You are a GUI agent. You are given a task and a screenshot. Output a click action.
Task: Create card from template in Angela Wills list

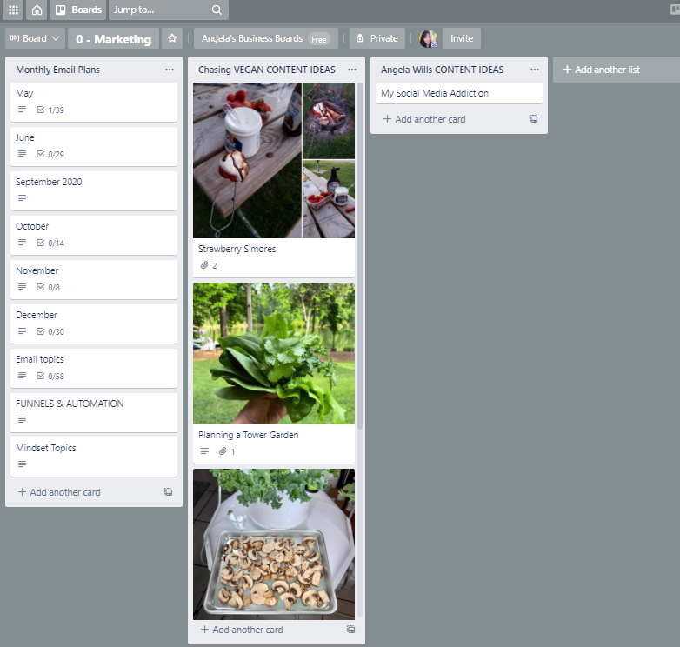pyautogui.click(x=533, y=119)
